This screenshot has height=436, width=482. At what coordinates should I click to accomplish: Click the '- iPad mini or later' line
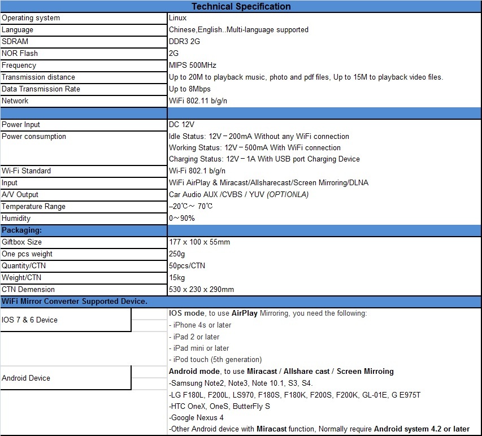[x=199, y=348]
